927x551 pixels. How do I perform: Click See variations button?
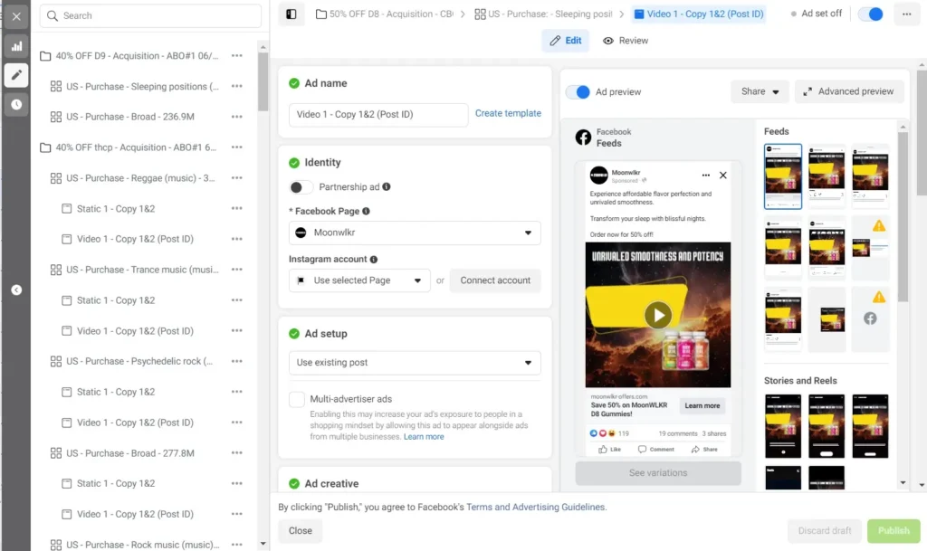point(658,473)
